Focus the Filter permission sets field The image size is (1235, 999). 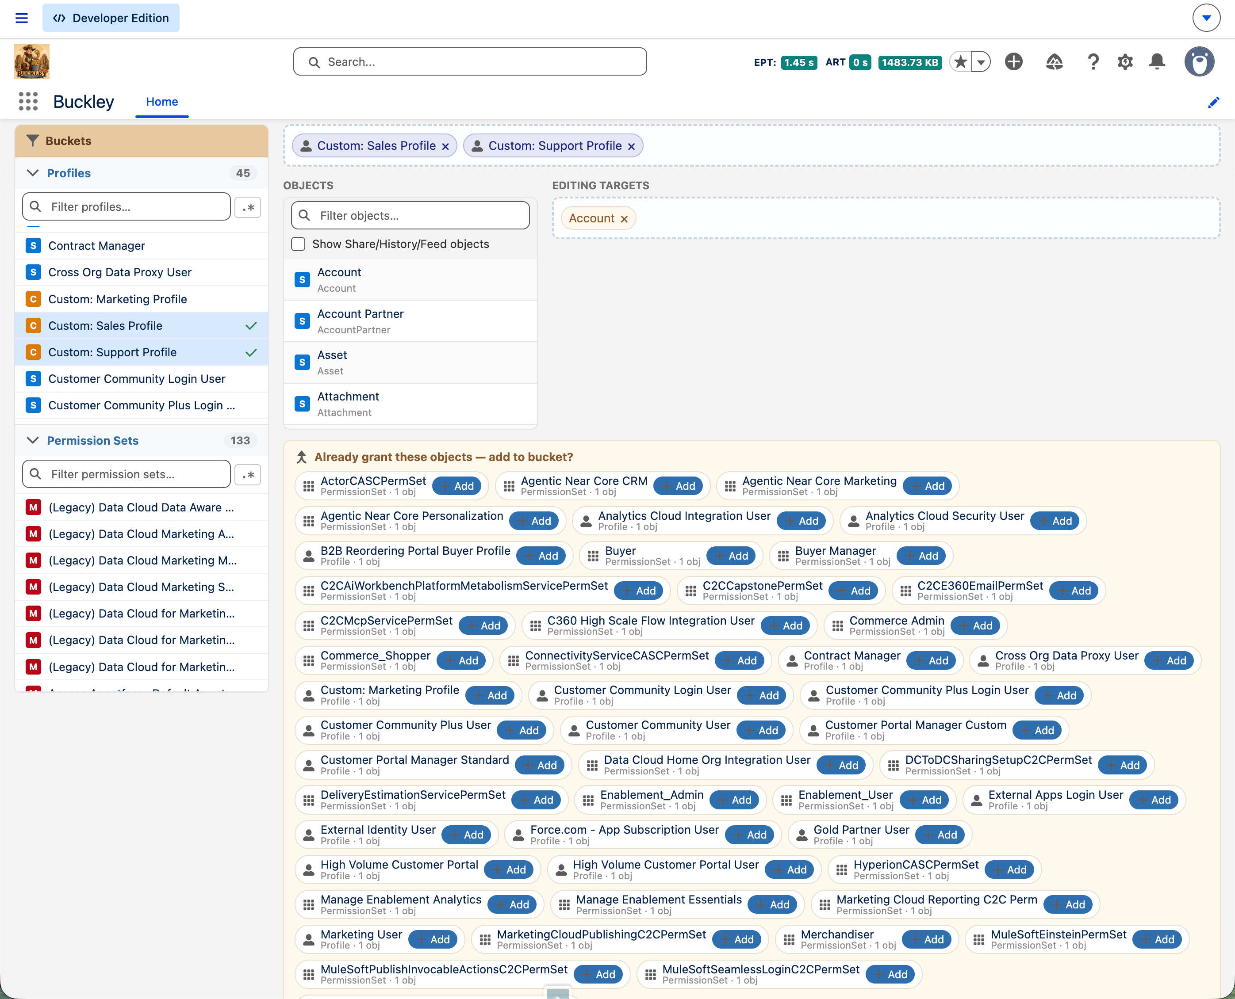click(x=126, y=474)
